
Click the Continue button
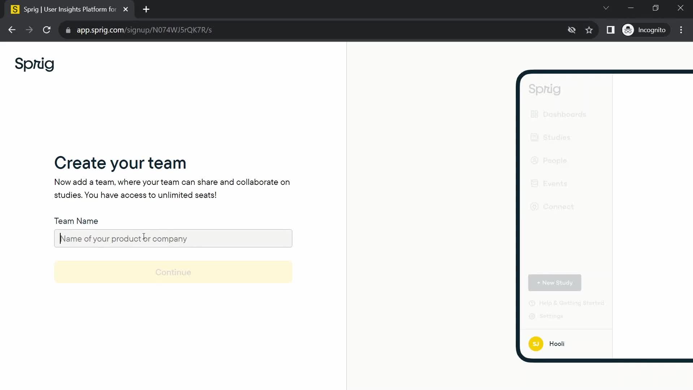[x=173, y=272]
